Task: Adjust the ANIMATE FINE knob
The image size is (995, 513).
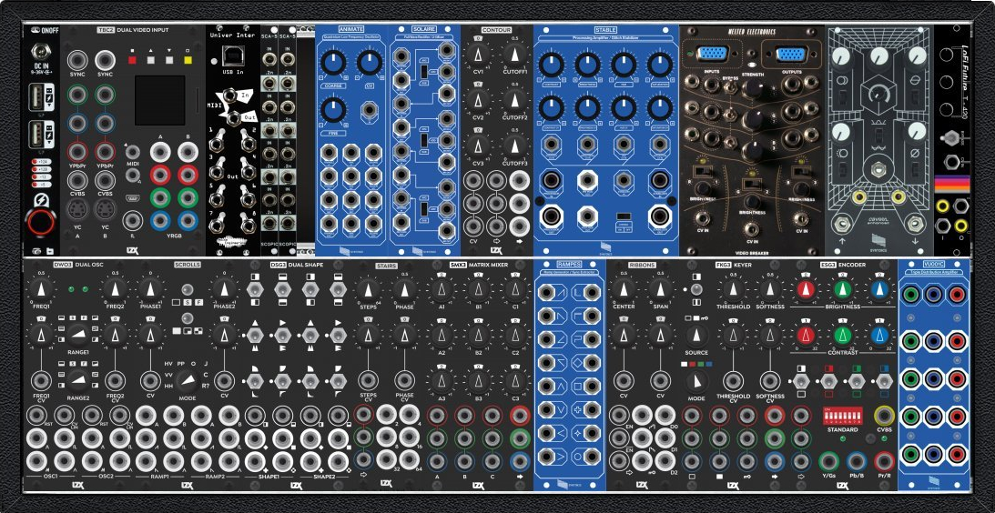Action: 334,109
